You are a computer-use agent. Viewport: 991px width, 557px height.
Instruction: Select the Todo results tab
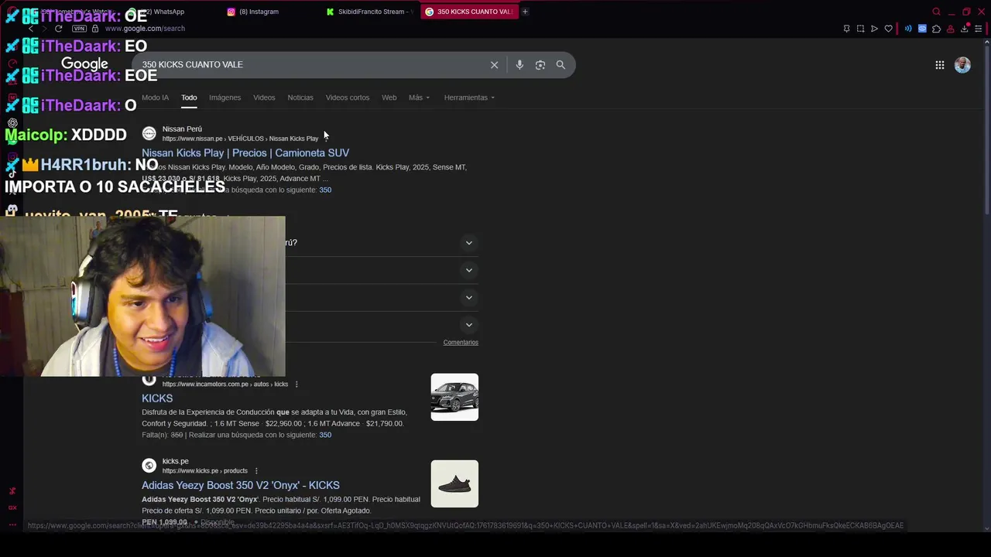click(189, 97)
